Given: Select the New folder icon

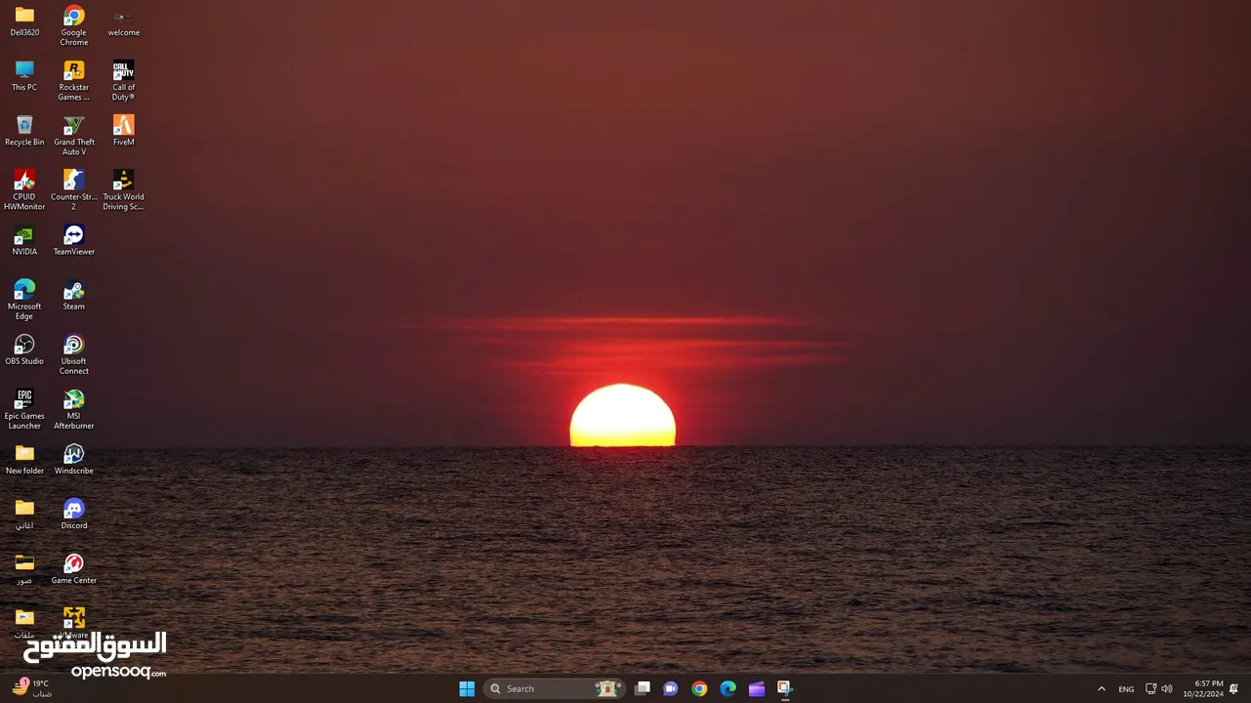Looking at the screenshot, I should 24,459.
